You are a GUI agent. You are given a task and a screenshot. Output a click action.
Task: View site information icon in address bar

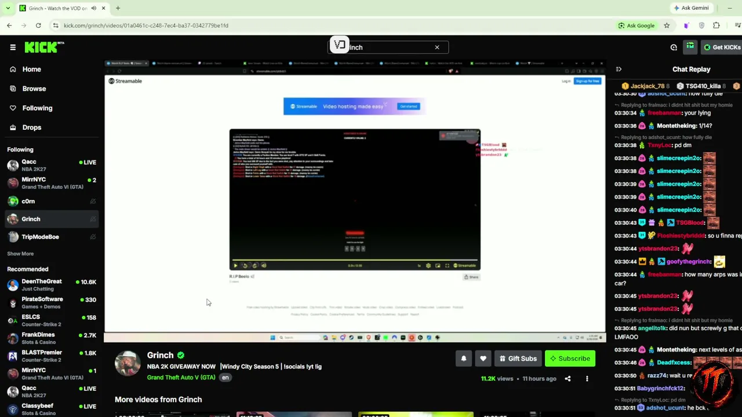pos(55,25)
